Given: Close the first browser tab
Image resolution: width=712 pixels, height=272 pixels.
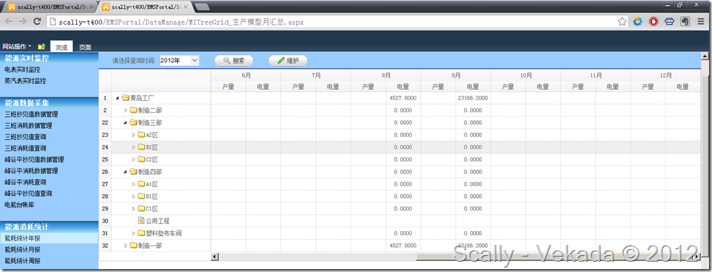Looking at the screenshot, I should pos(92,7).
